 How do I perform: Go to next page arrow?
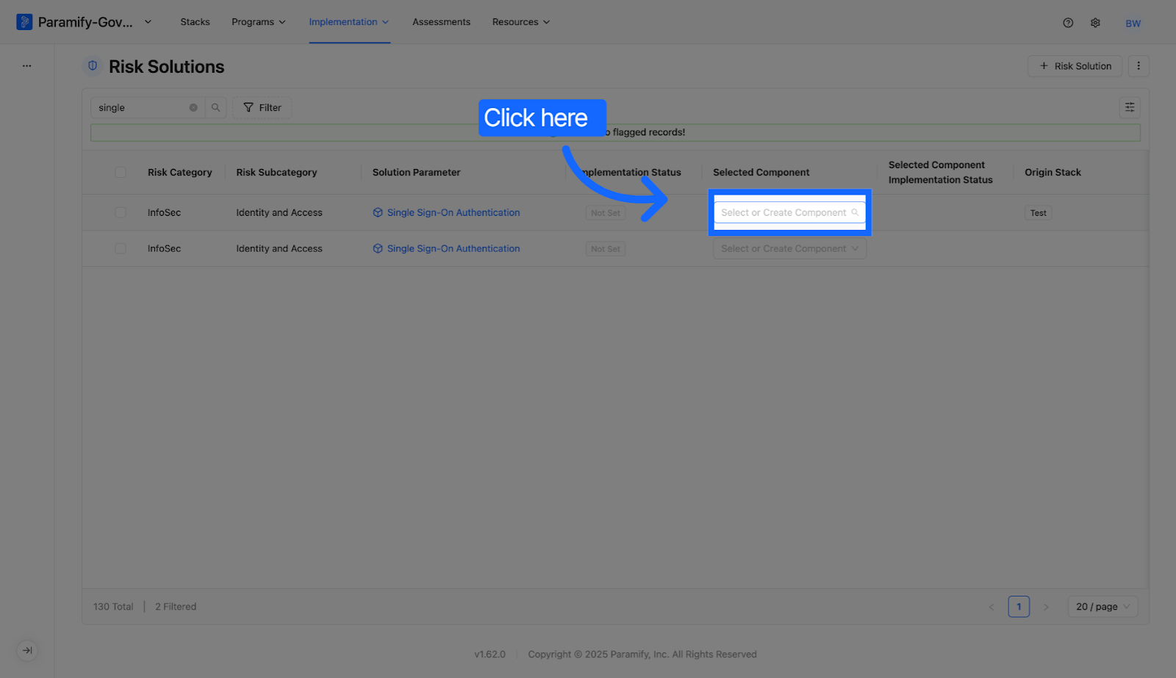click(1046, 607)
